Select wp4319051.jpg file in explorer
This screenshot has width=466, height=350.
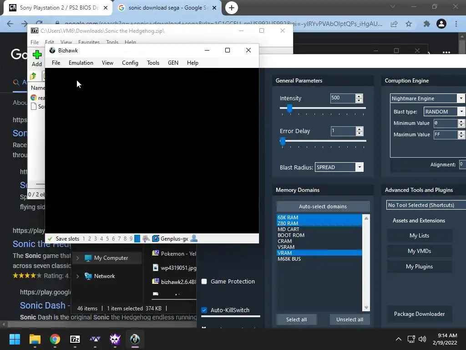click(x=174, y=268)
